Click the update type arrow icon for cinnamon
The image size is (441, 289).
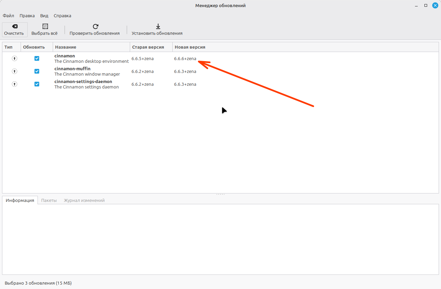[x=15, y=58]
